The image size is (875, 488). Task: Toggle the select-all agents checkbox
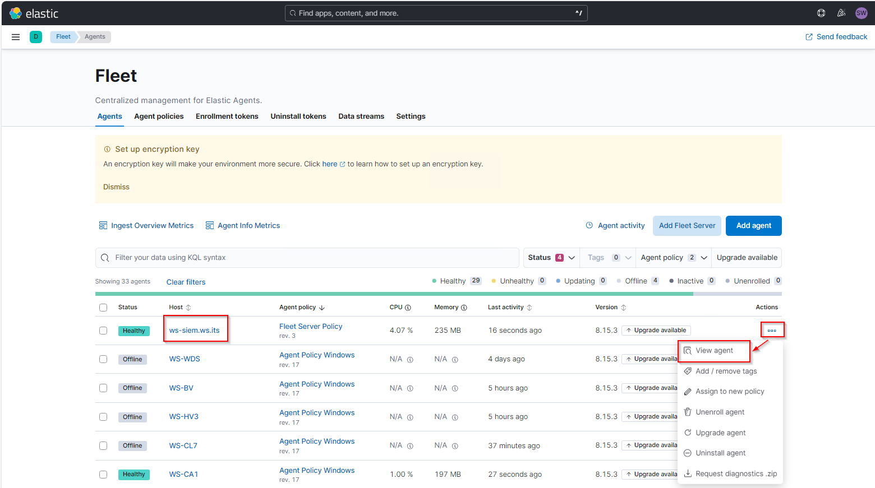click(x=103, y=308)
